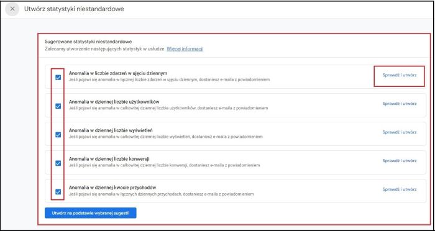435x231 pixels.
Task: Open the Więcej informacji link
Action: (x=185, y=49)
